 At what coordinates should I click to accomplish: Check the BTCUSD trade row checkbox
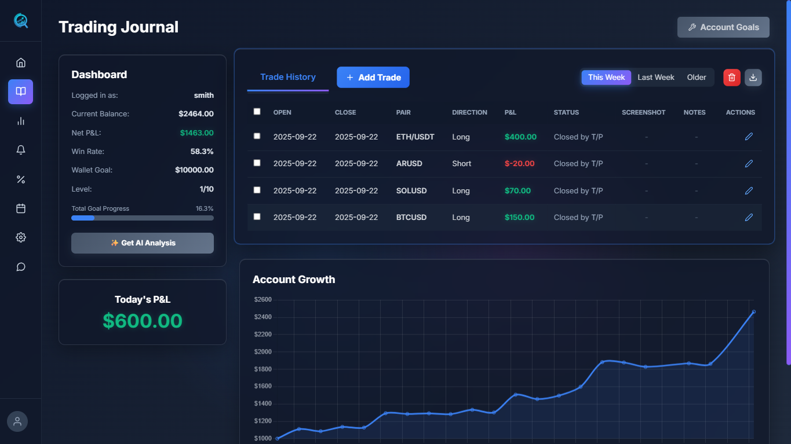point(257,217)
